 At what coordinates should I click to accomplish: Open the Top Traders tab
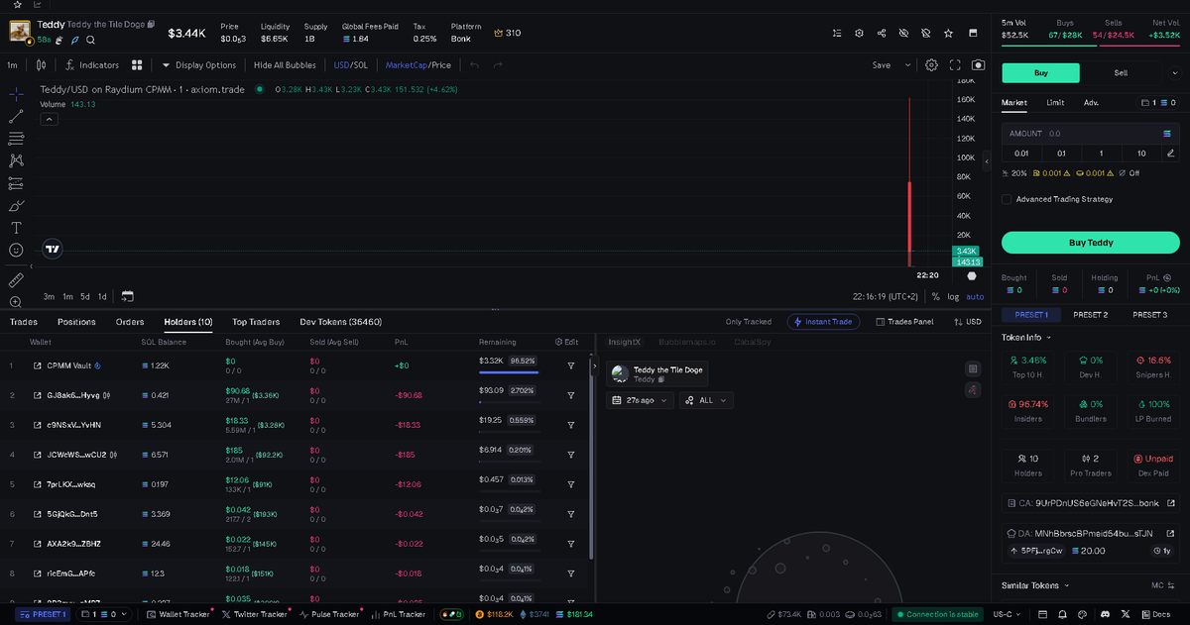[256, 322]
